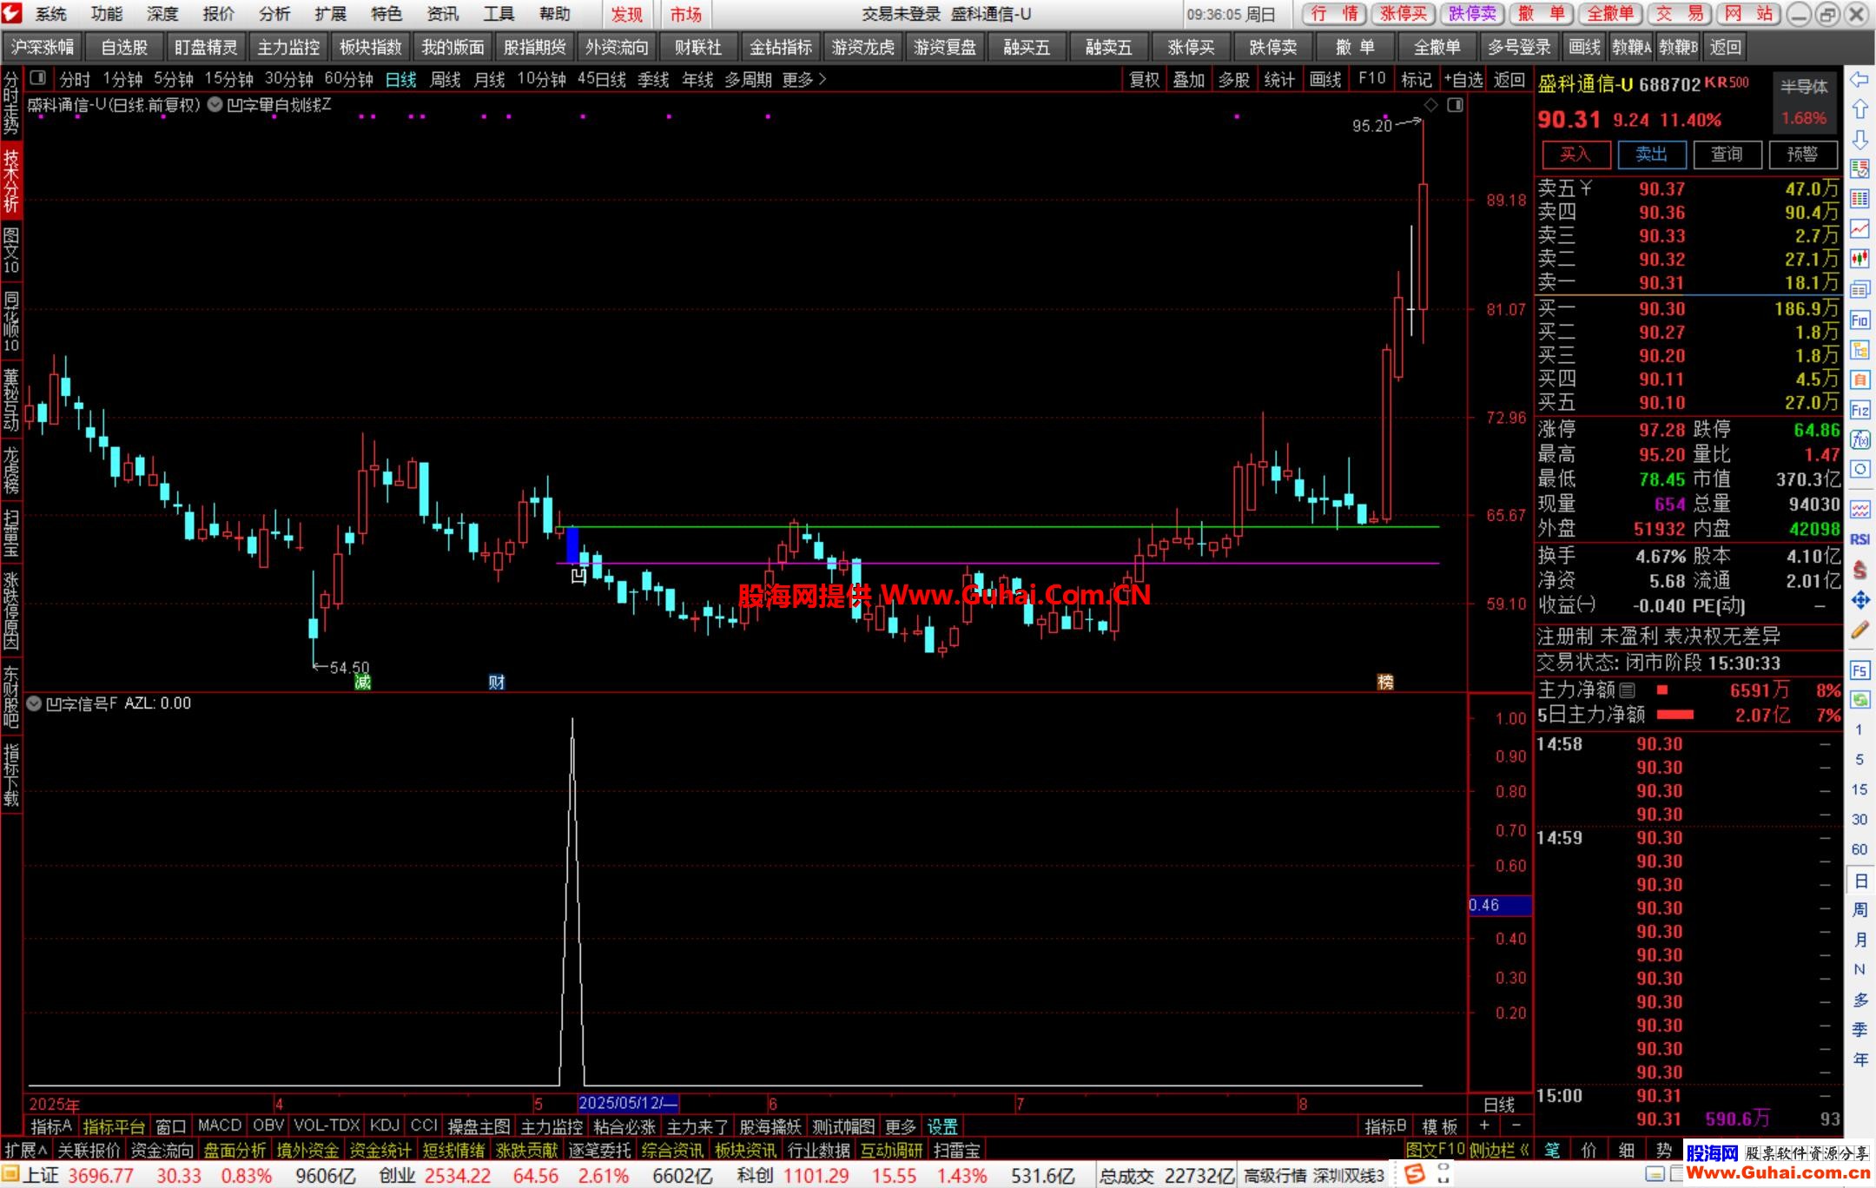The width and height of the screenshot is (1876, 1188).
Task: Click the orange 榜 marker on chart
Action: (1385, 683)
